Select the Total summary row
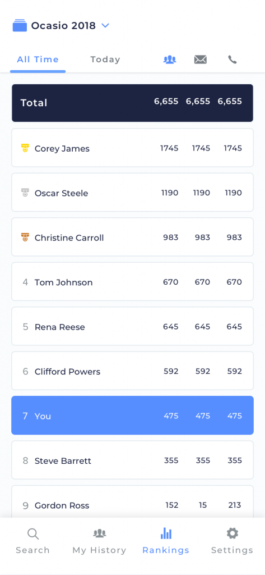 tap(132, 103)
